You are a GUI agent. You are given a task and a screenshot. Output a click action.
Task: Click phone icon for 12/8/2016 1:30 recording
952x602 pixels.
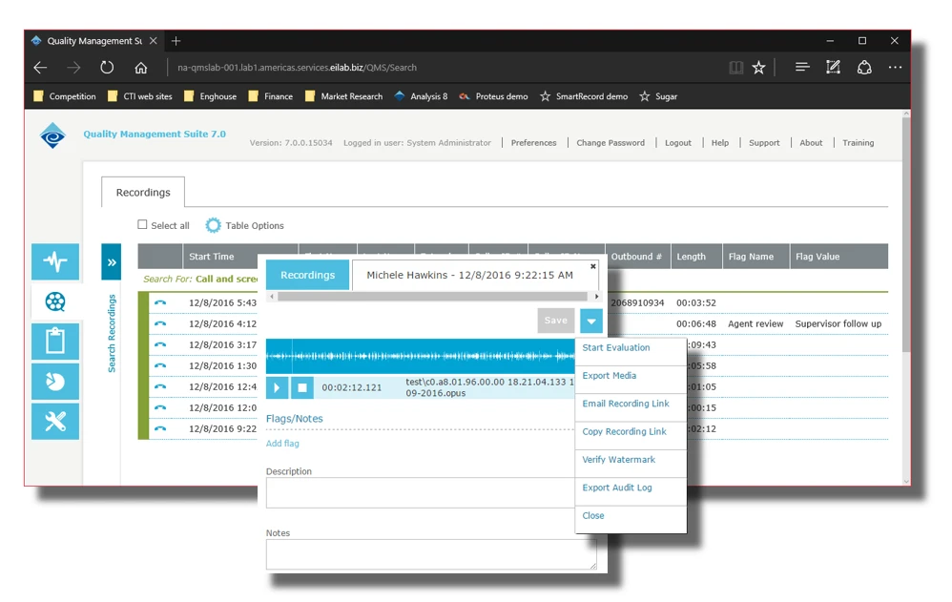click(x=160, y=365)
